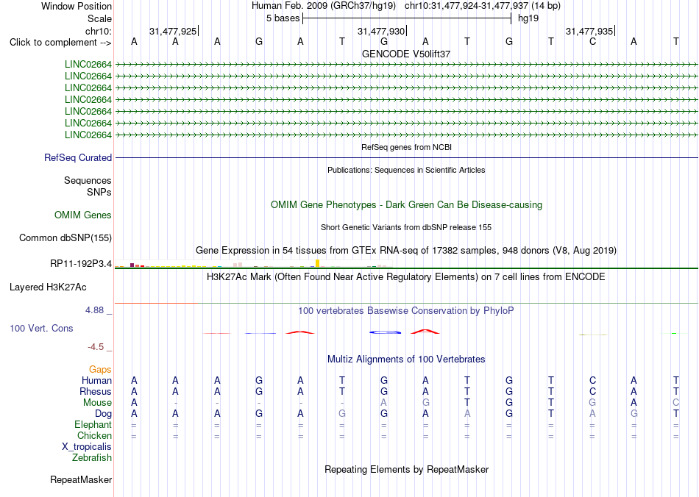Click the Common dbSNP(155) track label
This screenshot has width=699, height=497.
point(65,237)
